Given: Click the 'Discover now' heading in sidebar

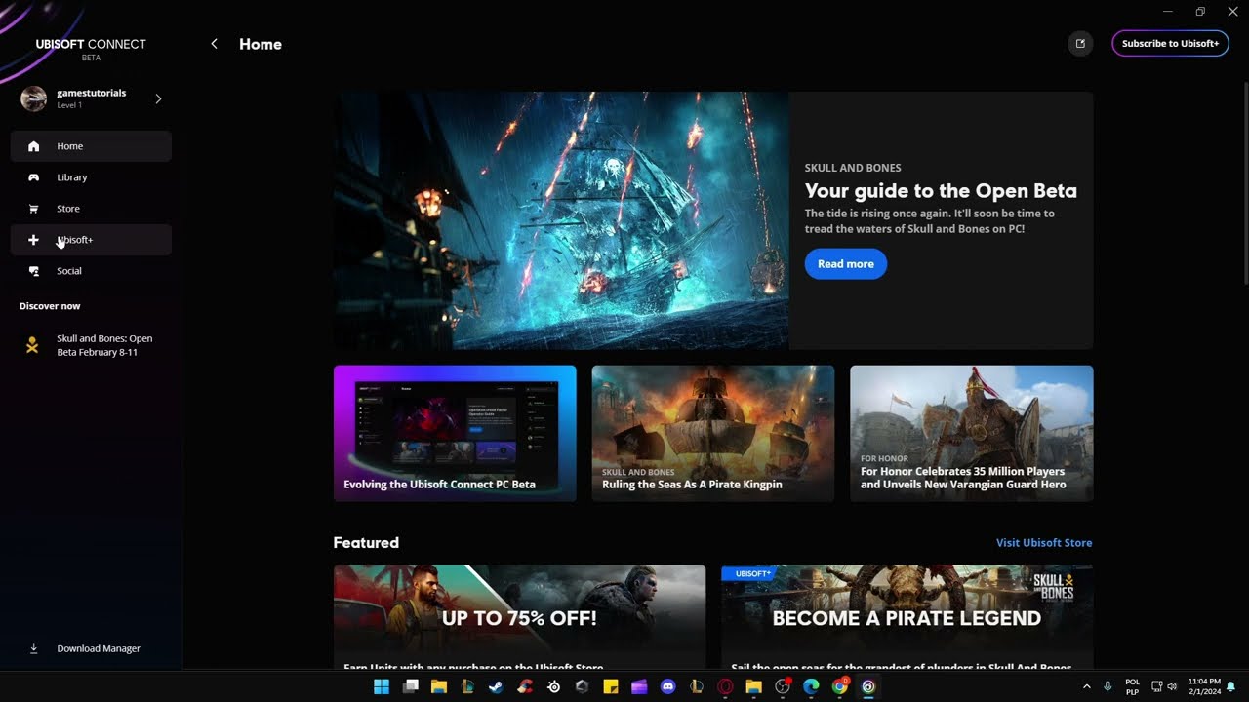Looking at the screenshot, I should click(x=50, y=306).
